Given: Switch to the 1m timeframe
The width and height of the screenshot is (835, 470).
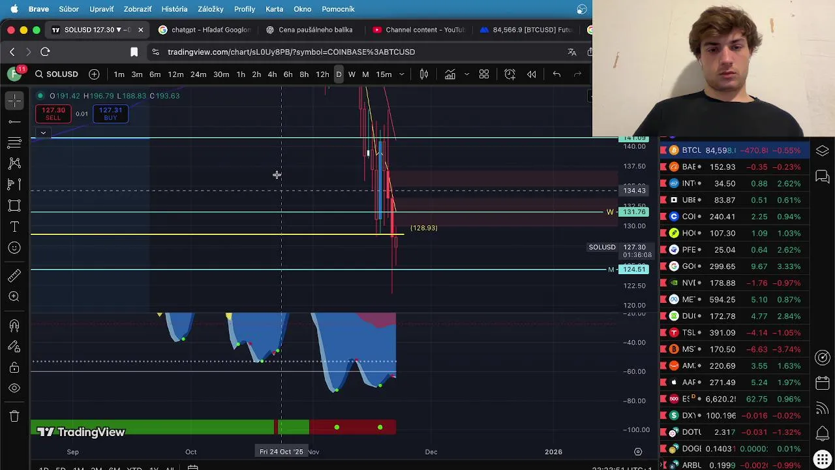Looking at the screenshot, I should 119,74.
